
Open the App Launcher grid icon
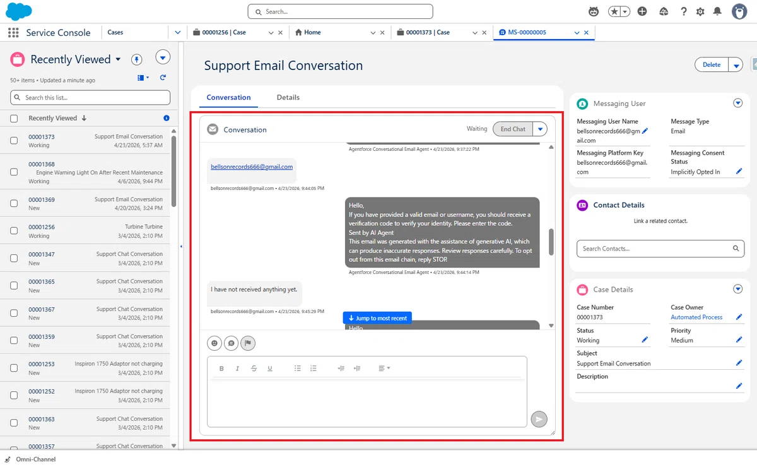pyautogui.click(x=13, y=33)
